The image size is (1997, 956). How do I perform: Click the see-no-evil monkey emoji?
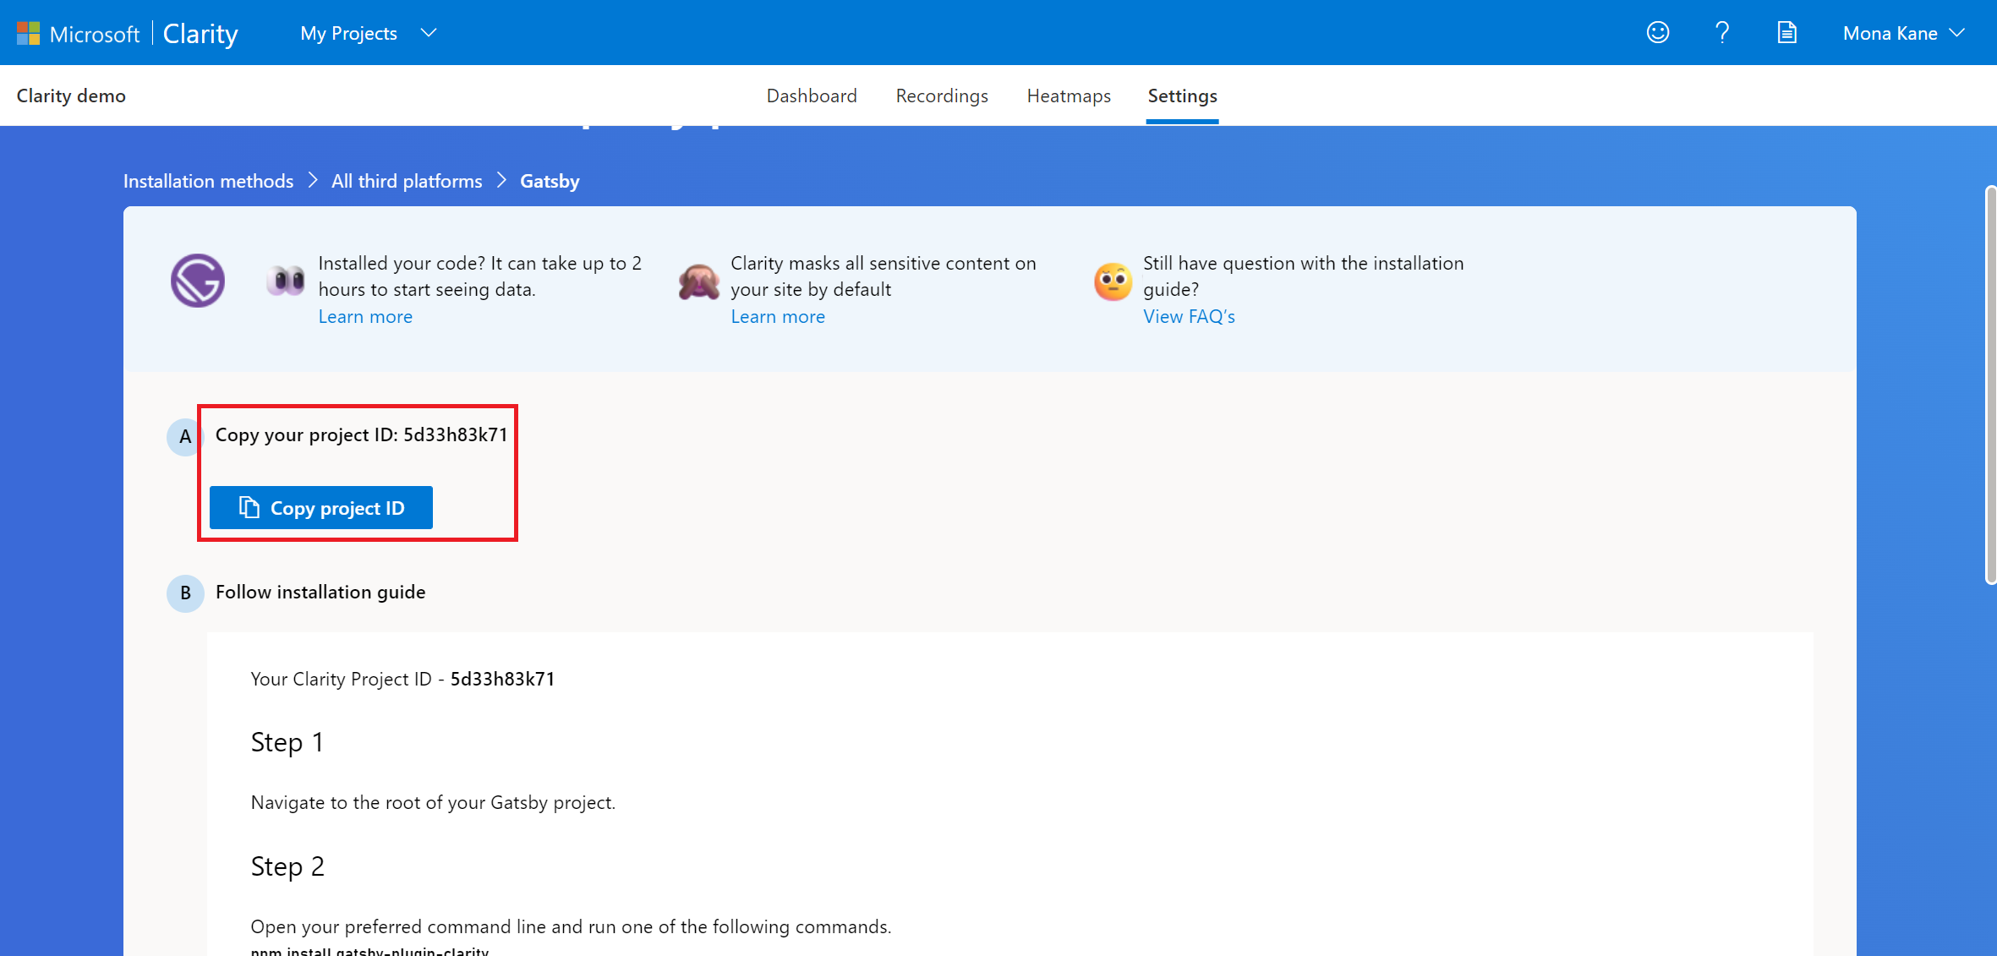click(x=698, y=281)
